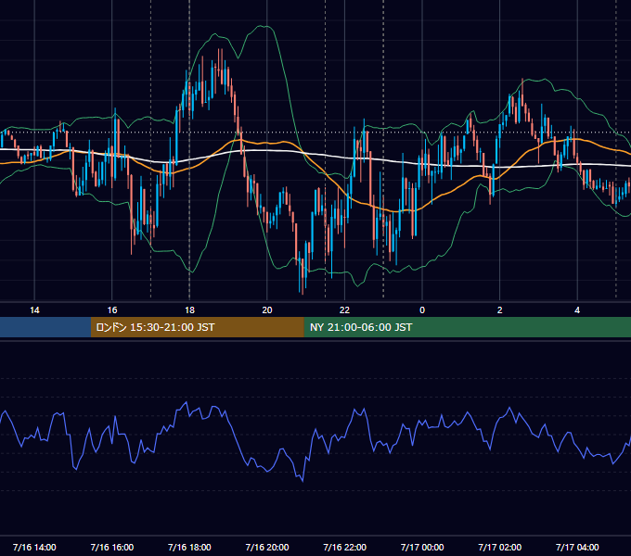Viewport: 631px width, 556px height.
Task: Click the hour label 14 on the price chart axis
Action: click(x=34, y=310)
